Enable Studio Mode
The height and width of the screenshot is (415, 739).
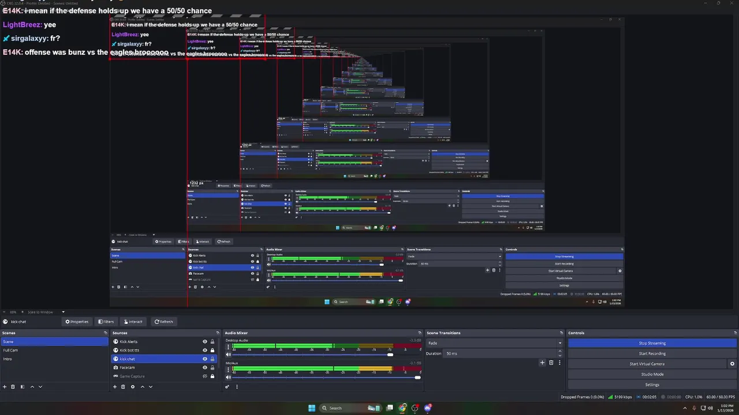click(652, 374)
